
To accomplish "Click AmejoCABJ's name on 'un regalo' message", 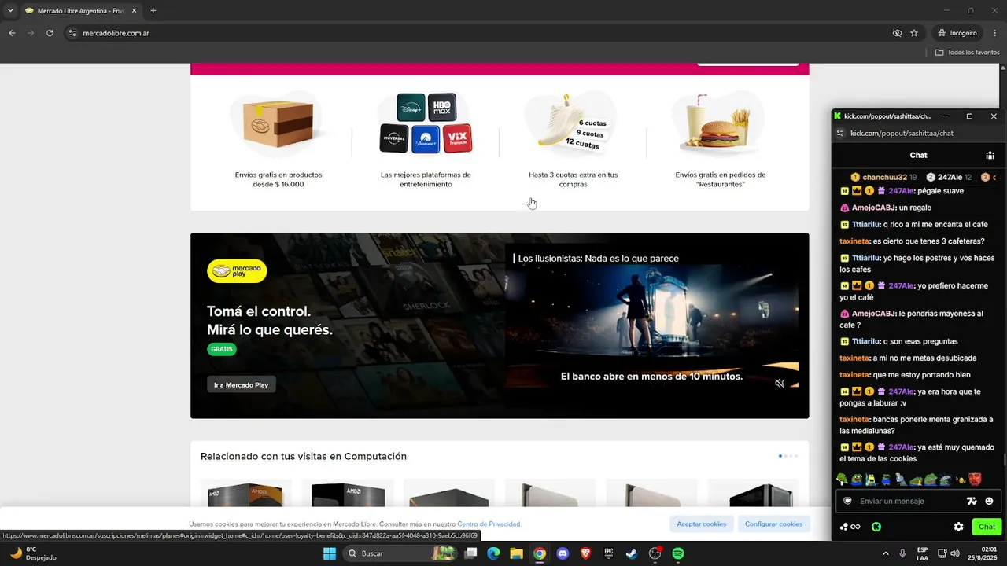I will (873, 208).
